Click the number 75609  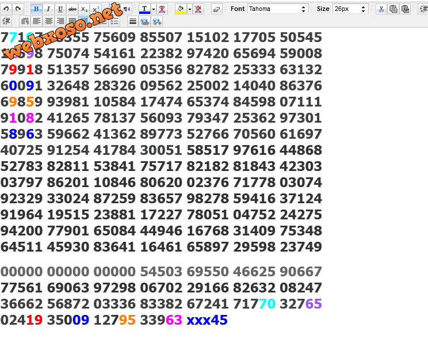point(114,37)
